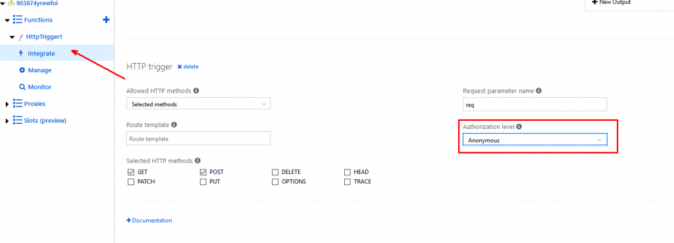Click info icon beside Request parameter name
The height and width of the screenshot is (243, 674).
tap(538, 91)
